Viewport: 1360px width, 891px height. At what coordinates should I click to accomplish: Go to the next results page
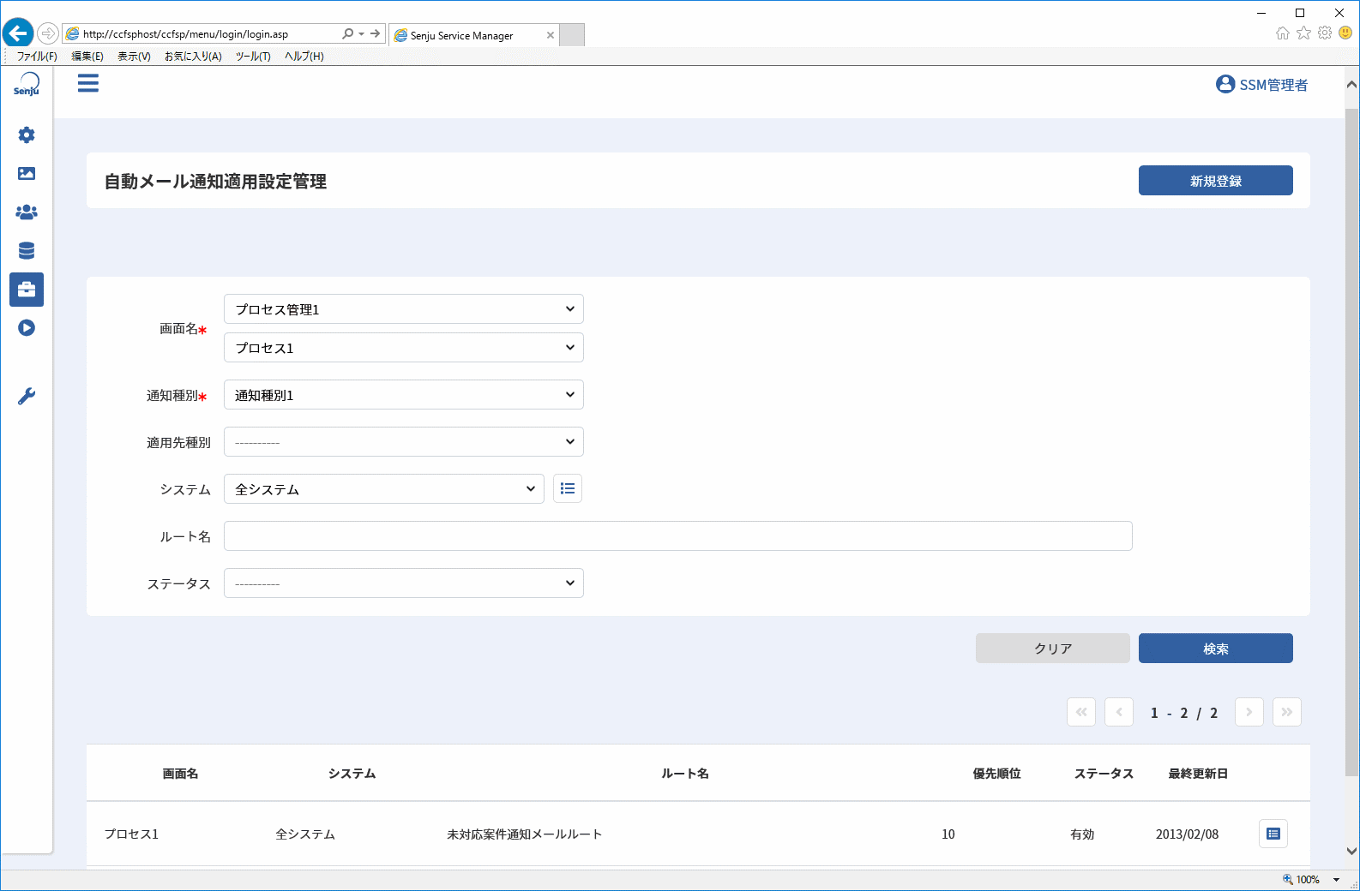1249,712
